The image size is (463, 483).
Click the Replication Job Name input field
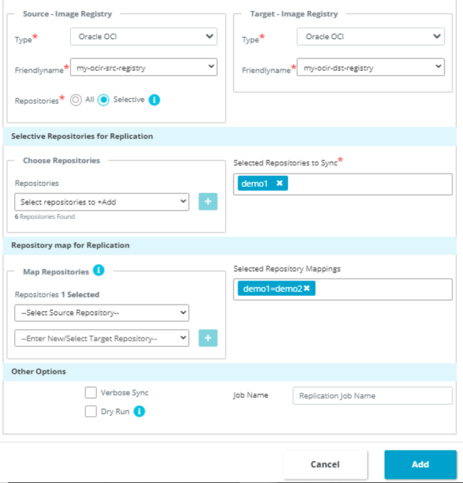372,396
